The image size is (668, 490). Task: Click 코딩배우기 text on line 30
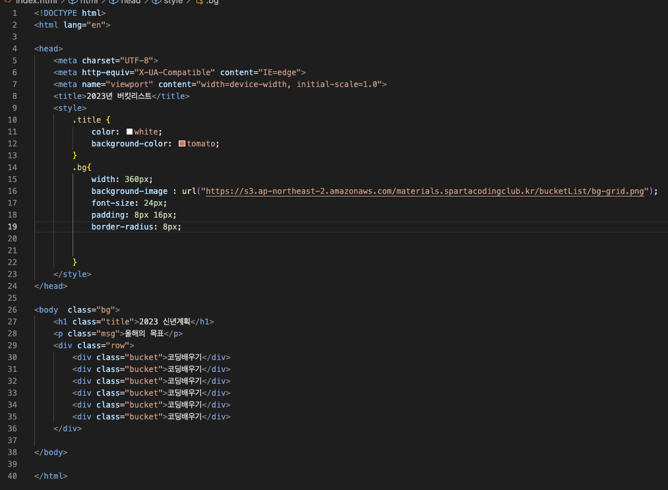185,357
